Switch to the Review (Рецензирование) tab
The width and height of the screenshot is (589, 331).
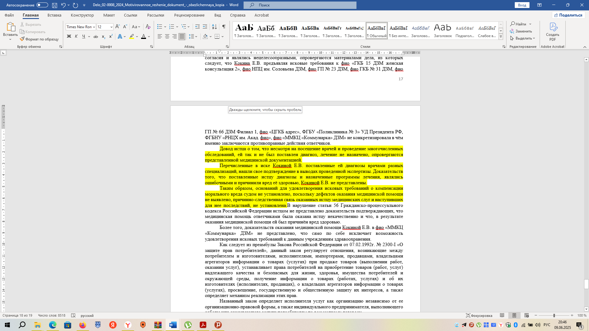189,15
